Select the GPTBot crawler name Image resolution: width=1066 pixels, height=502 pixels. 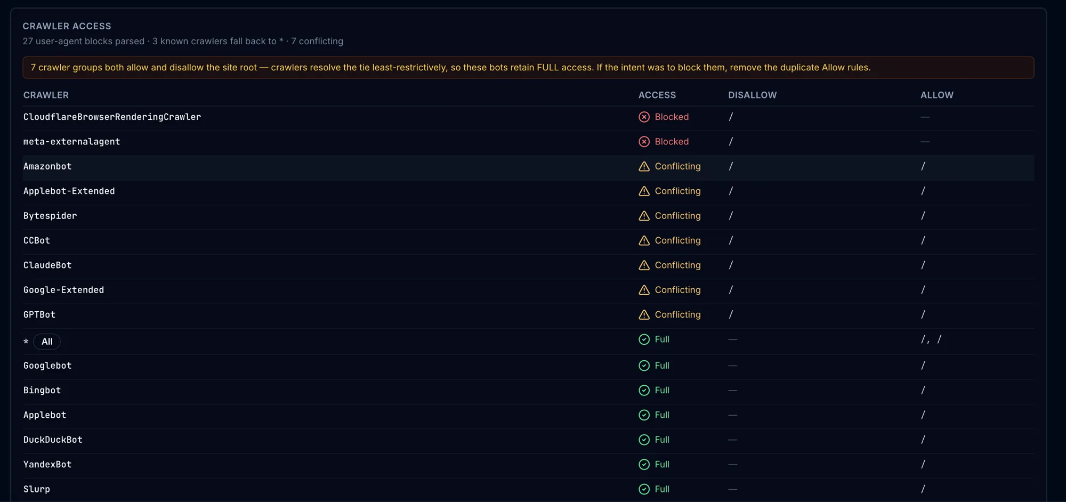[x=39, y=314]
